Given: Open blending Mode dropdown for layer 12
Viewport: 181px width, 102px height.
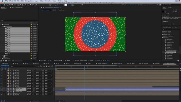Looking at the screenshot, I should [30, 88].
